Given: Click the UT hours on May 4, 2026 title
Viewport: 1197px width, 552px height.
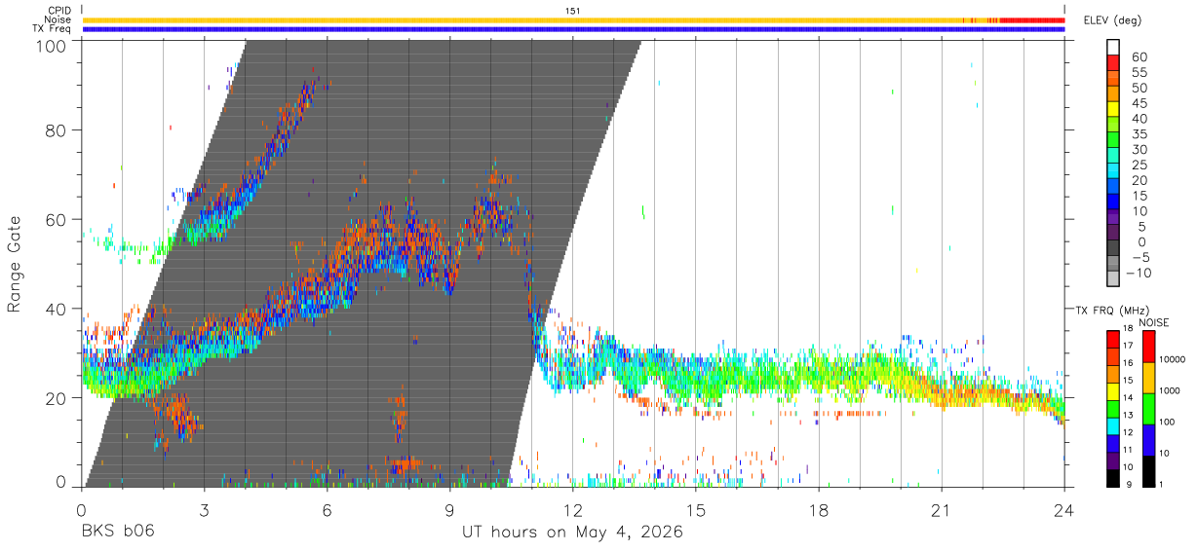Looking at the screenshot, I should tap(572, 533).
